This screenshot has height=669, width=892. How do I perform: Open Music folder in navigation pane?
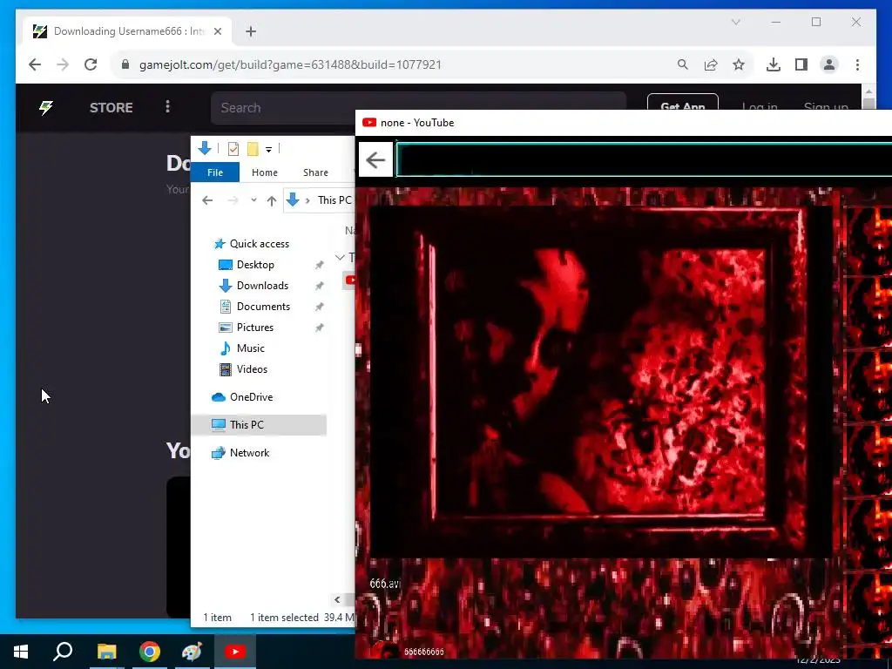coord(250,348)
